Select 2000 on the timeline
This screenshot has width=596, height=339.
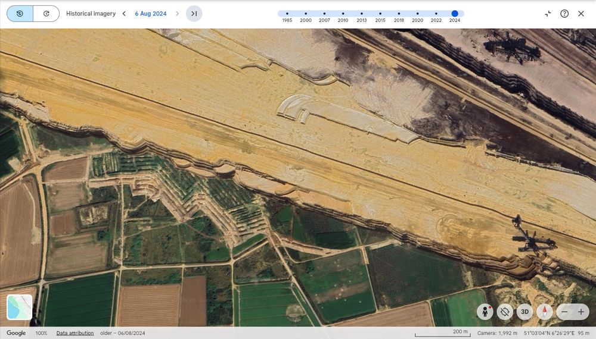click(306, 14)
